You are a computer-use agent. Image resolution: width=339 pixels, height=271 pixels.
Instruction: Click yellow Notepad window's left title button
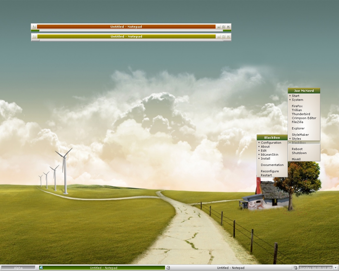tap(34, 37)
